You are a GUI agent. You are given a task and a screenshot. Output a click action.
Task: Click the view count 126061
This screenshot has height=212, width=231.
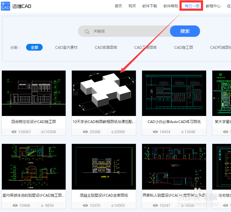point(25,132)
